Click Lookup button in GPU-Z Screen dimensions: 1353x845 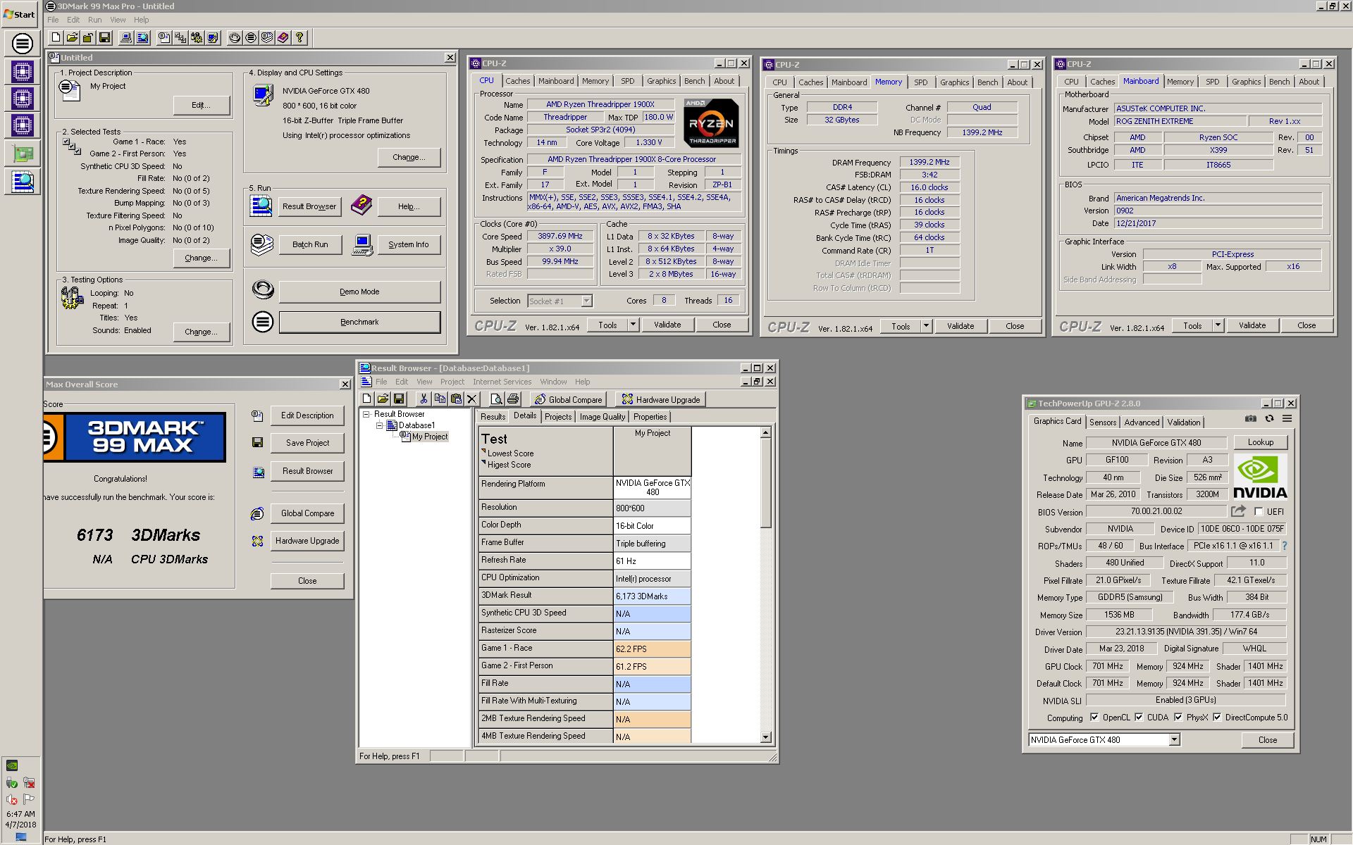tap(1261, 442)
